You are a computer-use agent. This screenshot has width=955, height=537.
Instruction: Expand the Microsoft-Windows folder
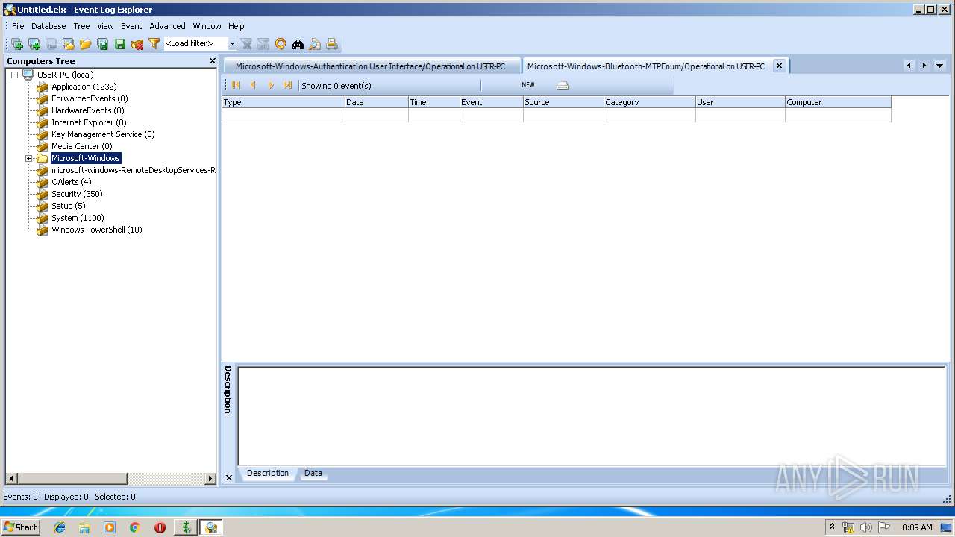pos(29,158)
